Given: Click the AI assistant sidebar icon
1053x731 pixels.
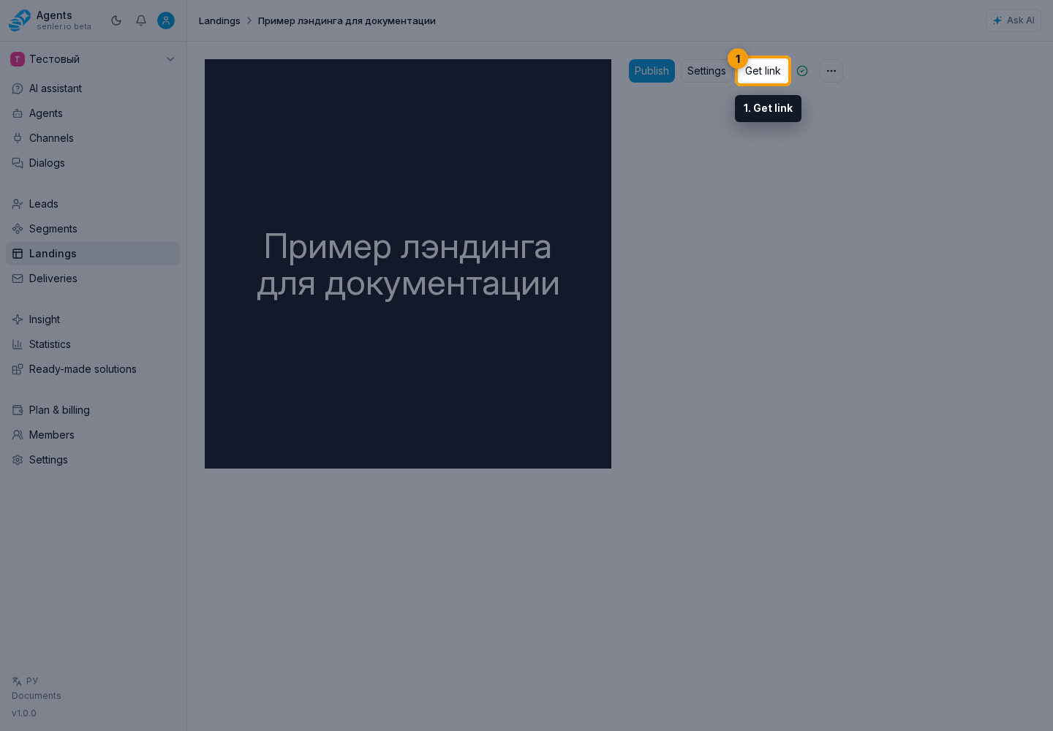Looking at the screenshot, I should [x=18, y=88].
